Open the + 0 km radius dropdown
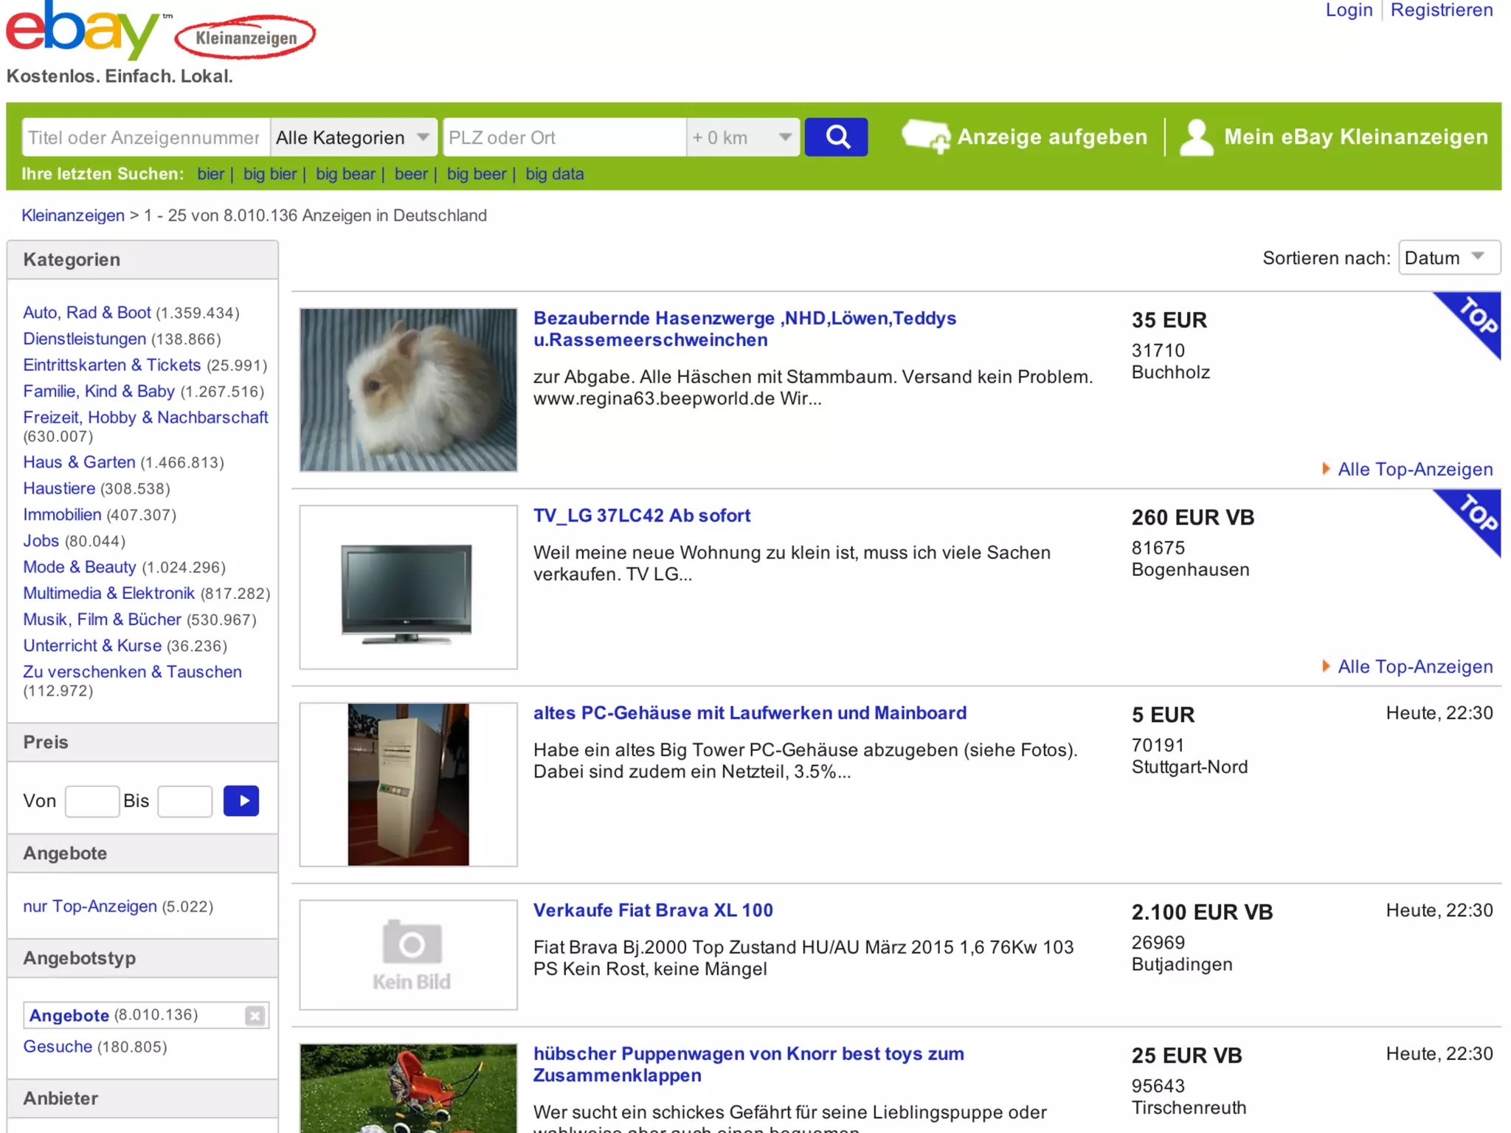This screenshot has height=1133, width=1511. (x=742, y=137)
